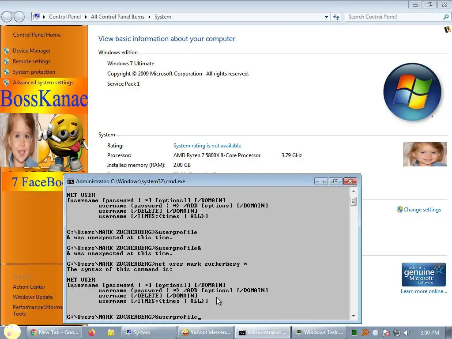Go to Control Panel Home
Image resolution: width=452 pixels, height=339 pixels.
coord(37,35)
